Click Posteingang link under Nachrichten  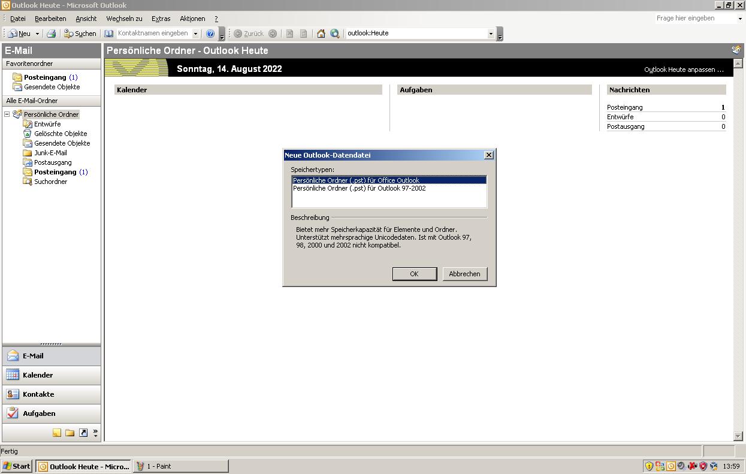(x=624, y=107)
